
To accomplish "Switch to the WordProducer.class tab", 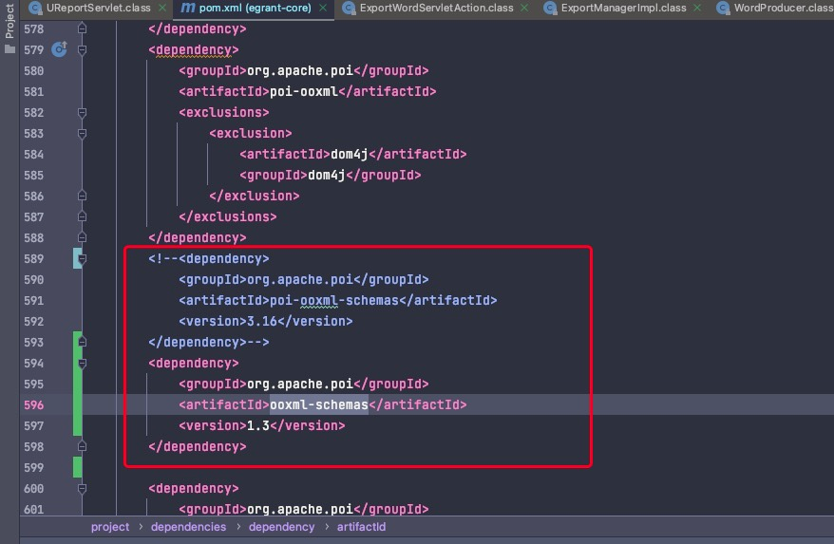I will pos(782,8).
